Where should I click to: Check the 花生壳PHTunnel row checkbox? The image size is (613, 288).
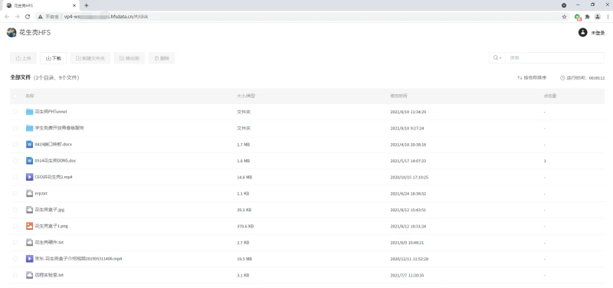pos(15,112)
